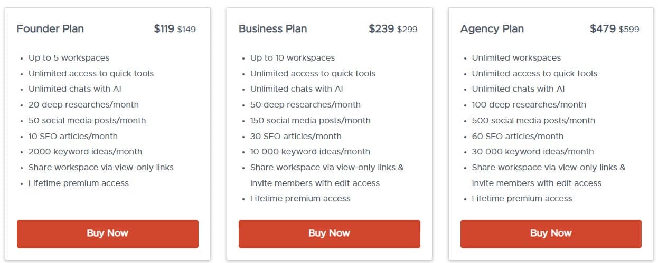Click "Up to 10 workspaces" item

[x=293, y=58]
